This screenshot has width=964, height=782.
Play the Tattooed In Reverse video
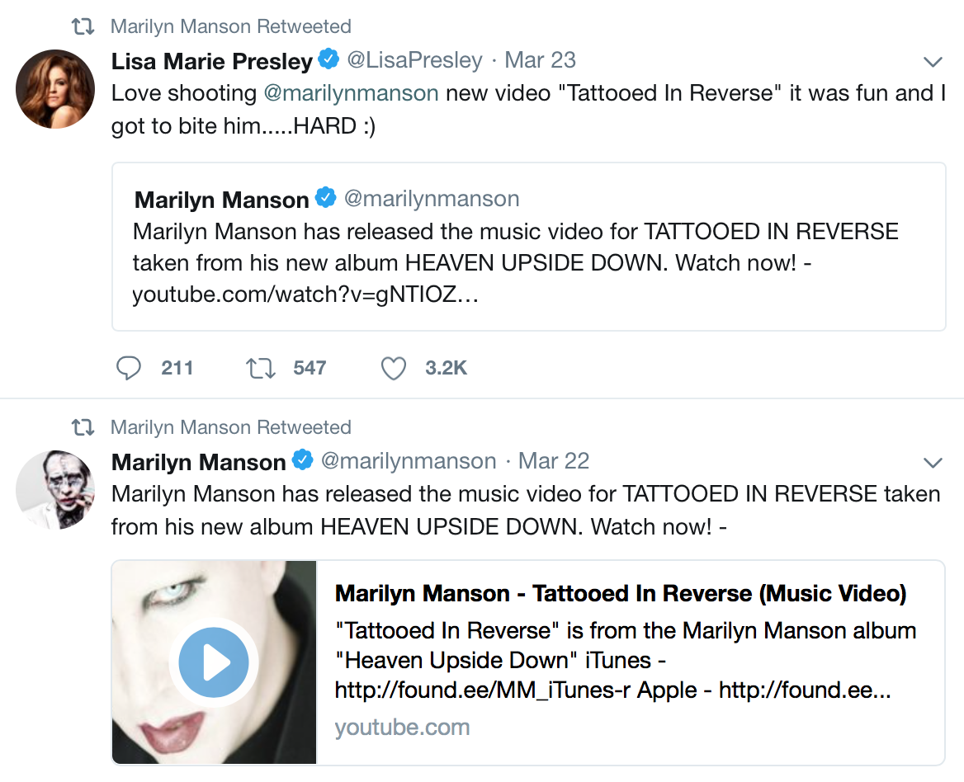click(x=214, y=662)
